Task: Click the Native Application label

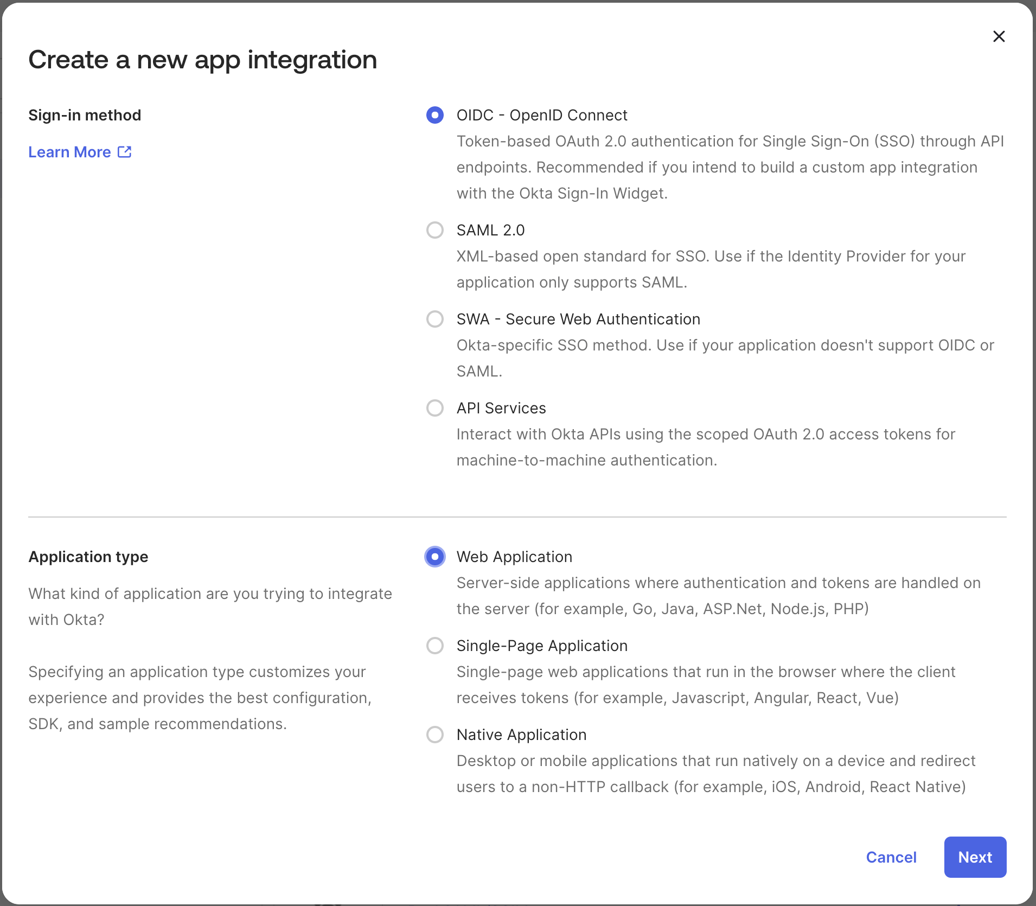Action: point(522,735)
